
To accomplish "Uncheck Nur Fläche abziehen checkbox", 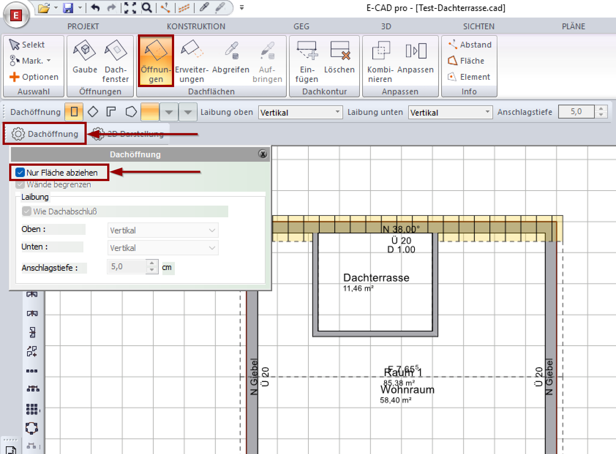I will [x=20, y=173].
